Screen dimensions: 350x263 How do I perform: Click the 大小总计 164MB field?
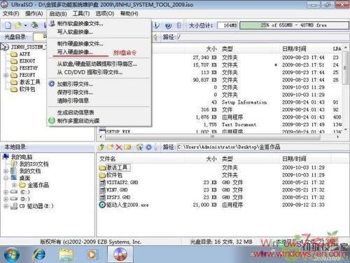click(227, 25)
